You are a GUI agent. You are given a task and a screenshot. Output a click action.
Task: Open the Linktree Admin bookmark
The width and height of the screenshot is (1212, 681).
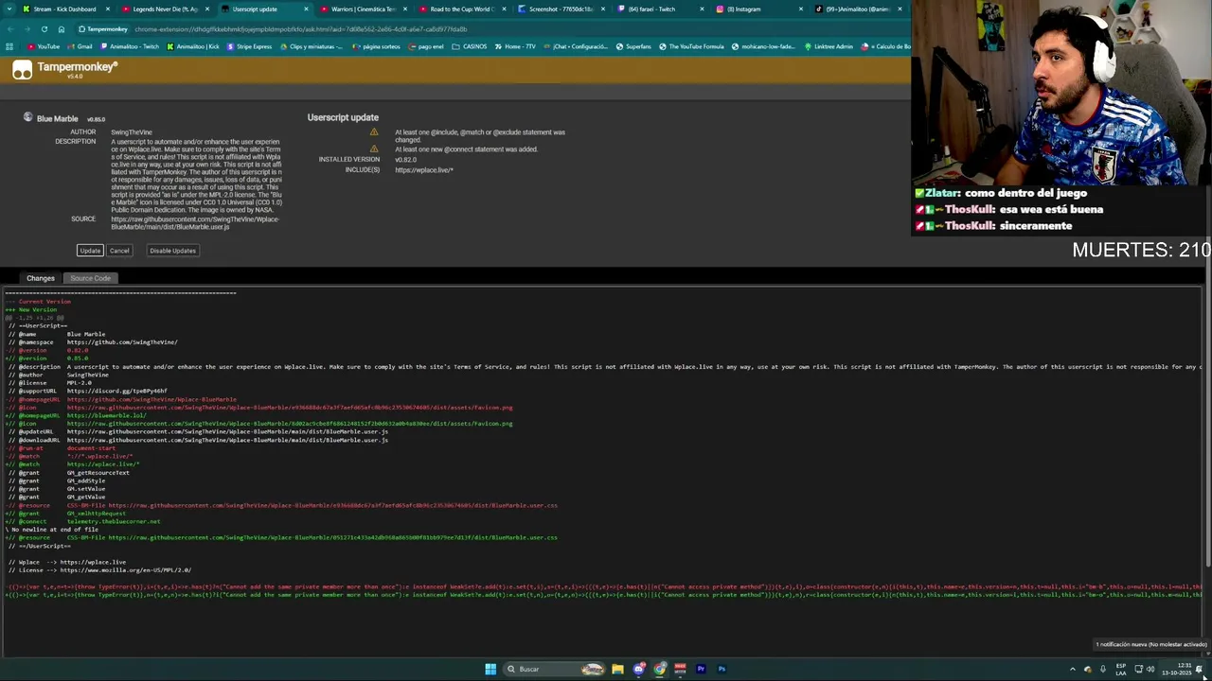[x=829, y=46]
